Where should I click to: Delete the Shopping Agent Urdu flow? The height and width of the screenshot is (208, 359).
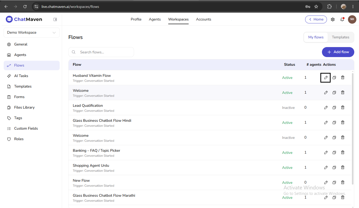343,168
